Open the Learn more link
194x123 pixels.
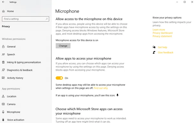159,30
